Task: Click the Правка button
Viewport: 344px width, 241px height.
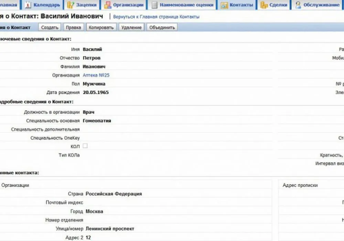Action: pyautogui.click(x=74, y=28)
